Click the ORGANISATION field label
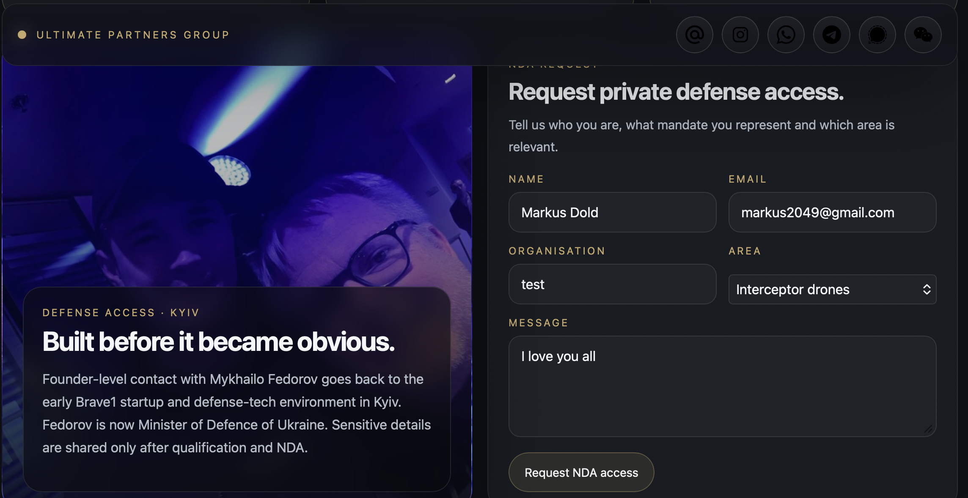Image resolution: width=968 pixels, height=498 pixels. (x=557, y=251)
